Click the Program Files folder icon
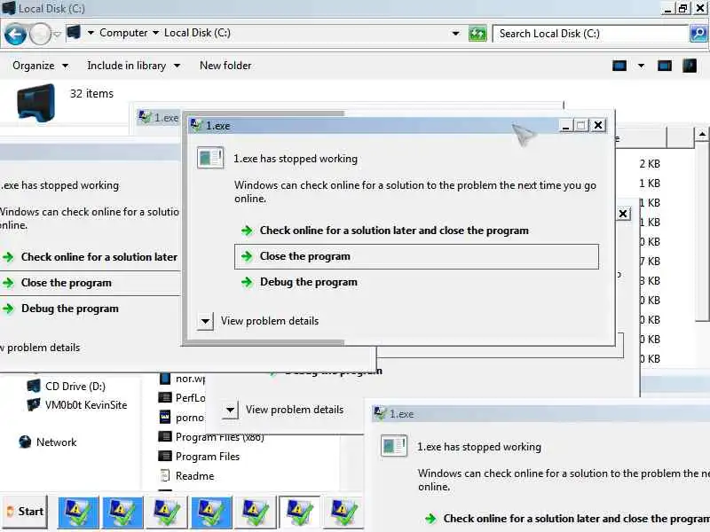This screenshot has height=532, width=710. tap(165, 457)
